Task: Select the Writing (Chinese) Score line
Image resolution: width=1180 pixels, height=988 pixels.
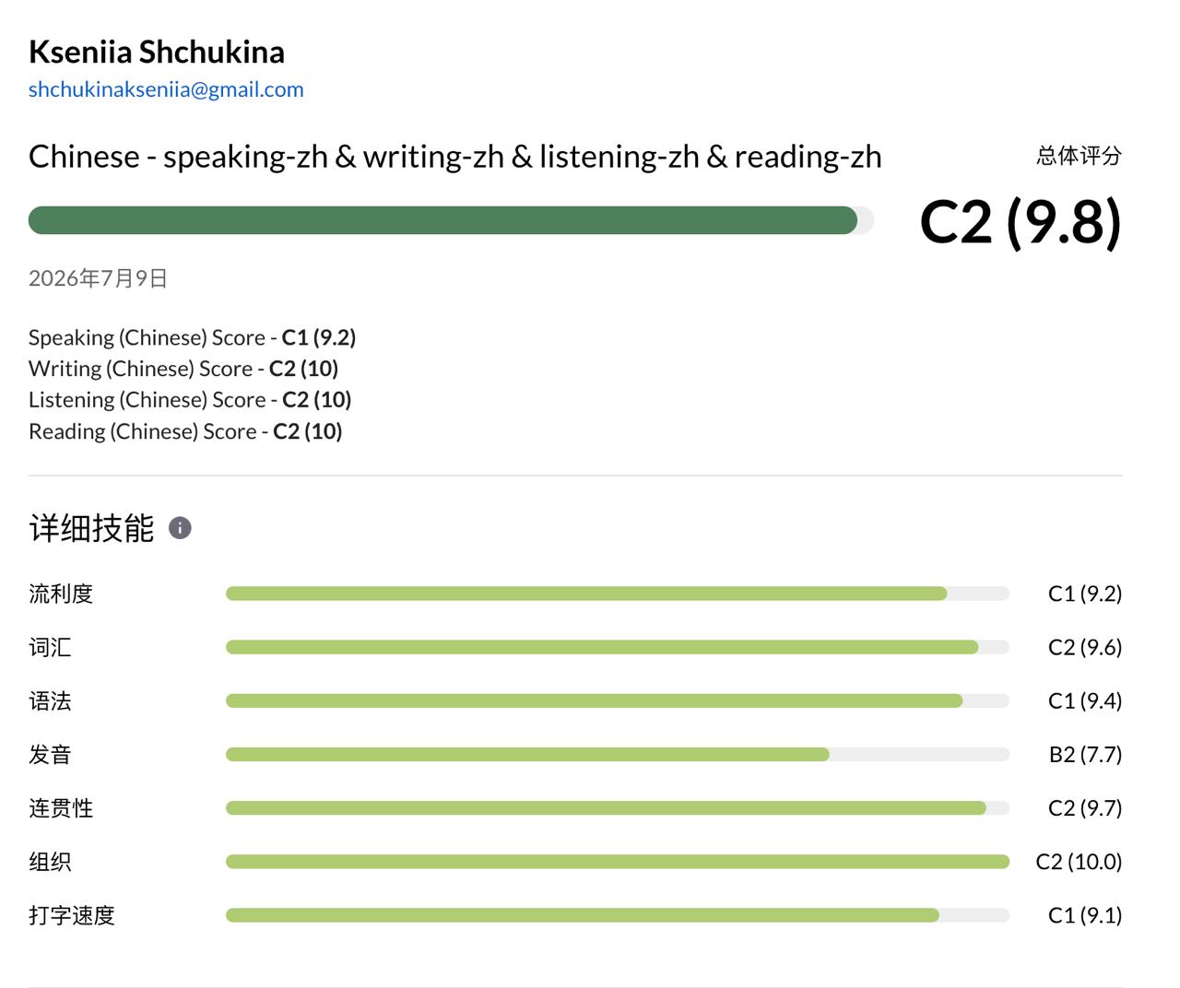Action: pos(183,369)
